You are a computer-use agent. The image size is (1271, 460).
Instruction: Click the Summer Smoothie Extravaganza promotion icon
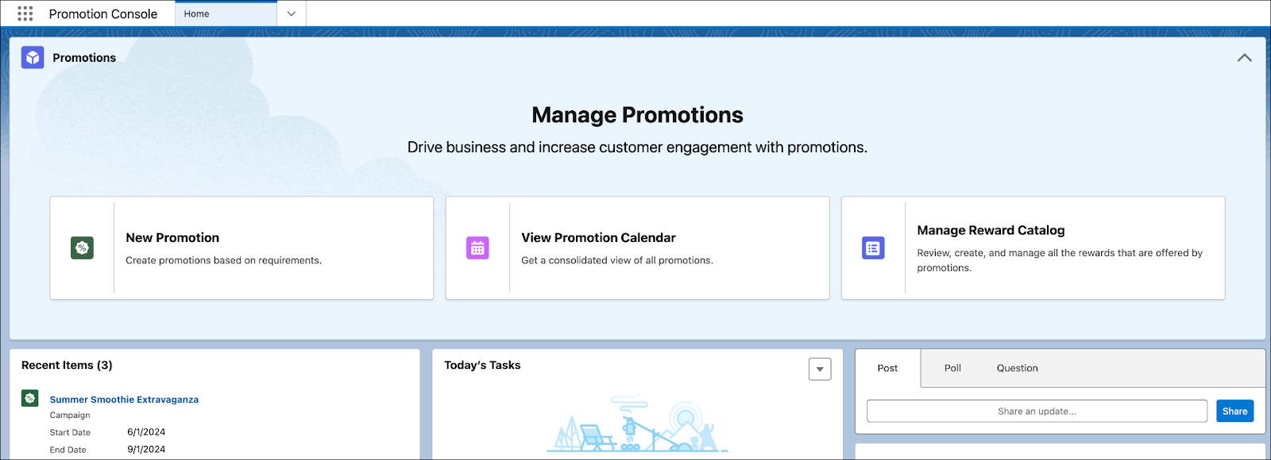[x=30, y=398]
